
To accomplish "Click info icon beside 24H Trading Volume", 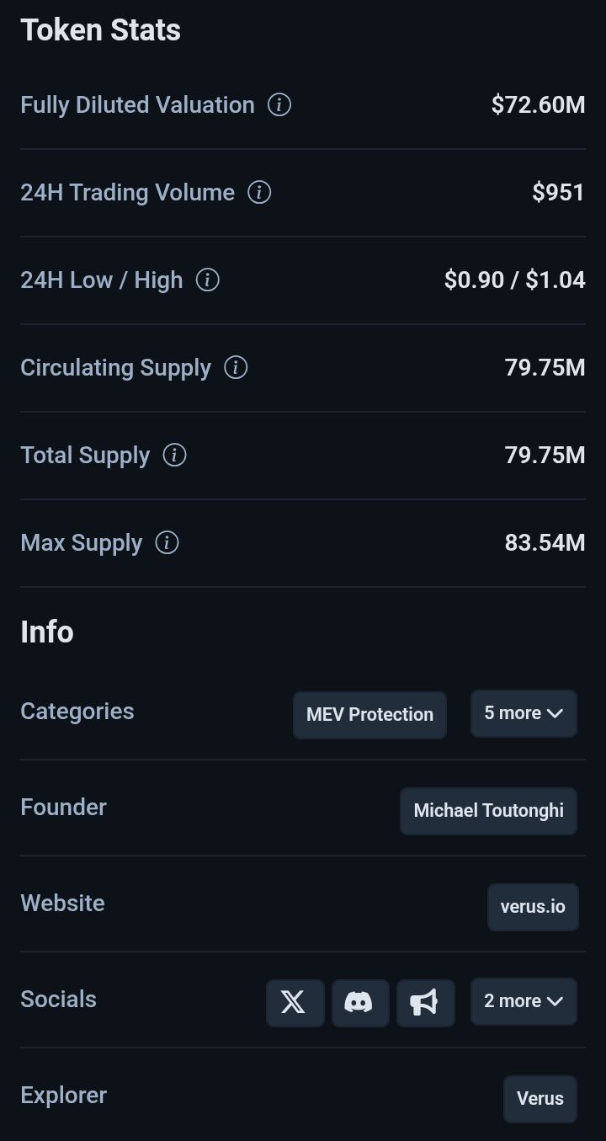I will click(259, 193).
